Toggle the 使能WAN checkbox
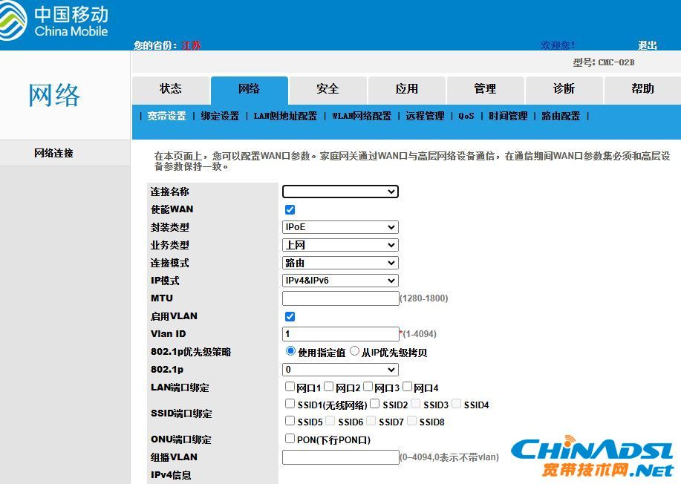This screenshot has width=681, height=484. coord(290,209)
